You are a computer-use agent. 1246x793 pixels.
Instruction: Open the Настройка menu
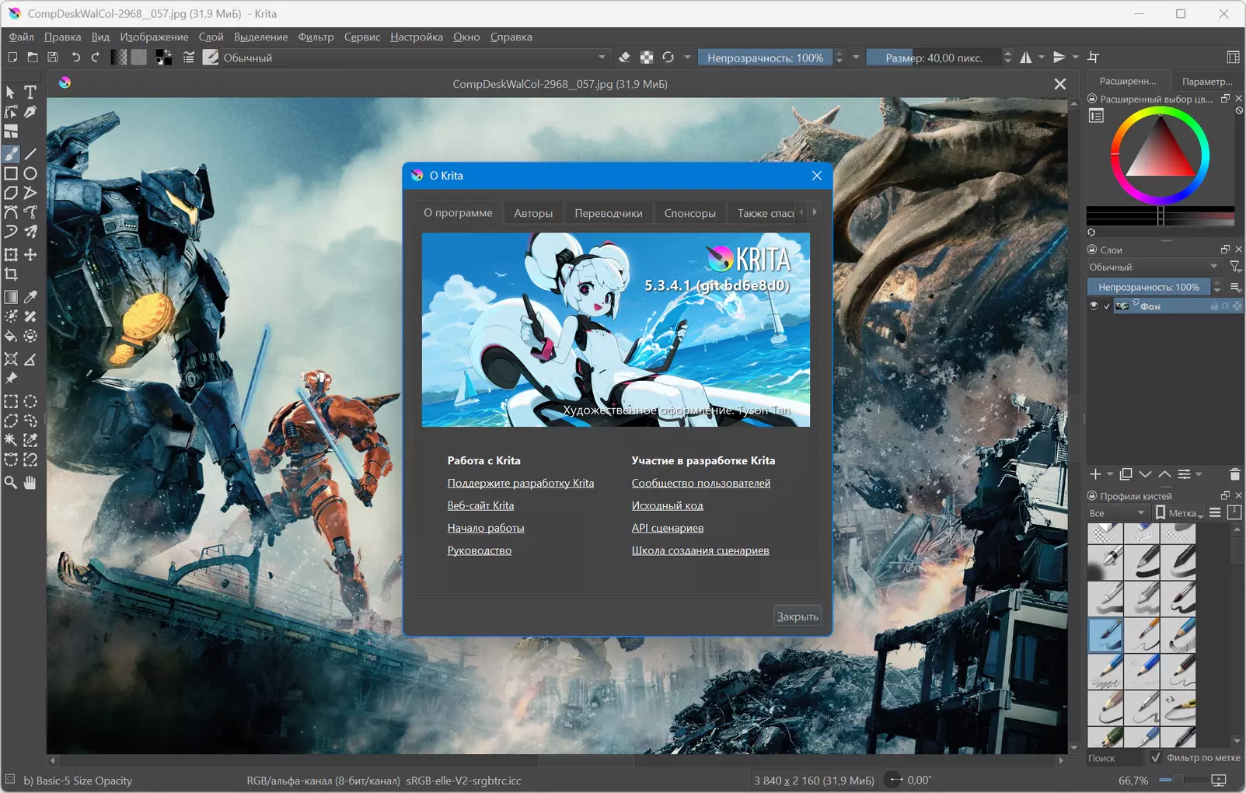(x=417, y=37)
